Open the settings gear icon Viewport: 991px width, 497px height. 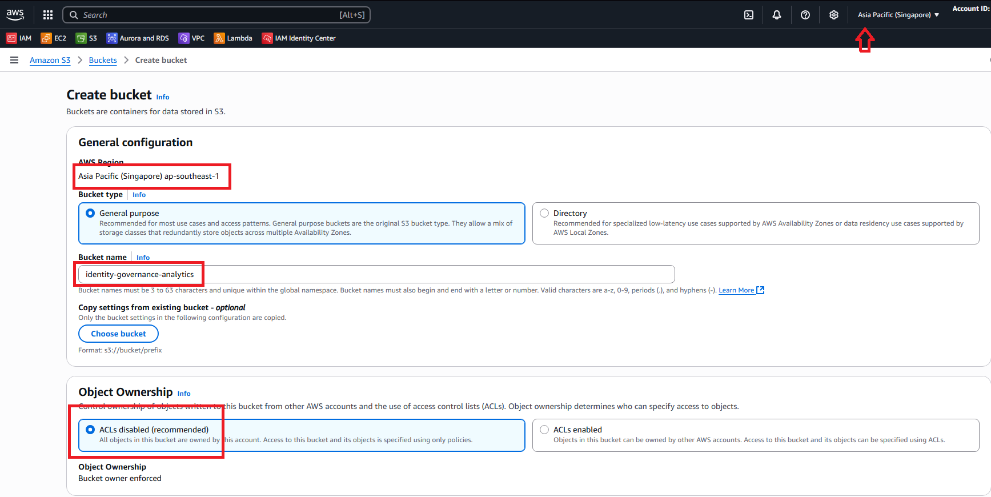834,15
